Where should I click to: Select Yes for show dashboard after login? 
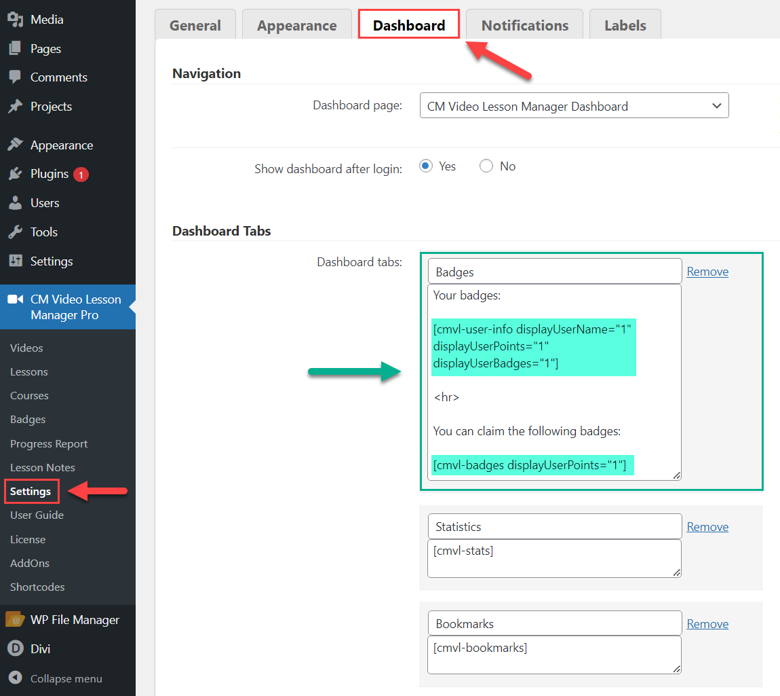[426, 166]
